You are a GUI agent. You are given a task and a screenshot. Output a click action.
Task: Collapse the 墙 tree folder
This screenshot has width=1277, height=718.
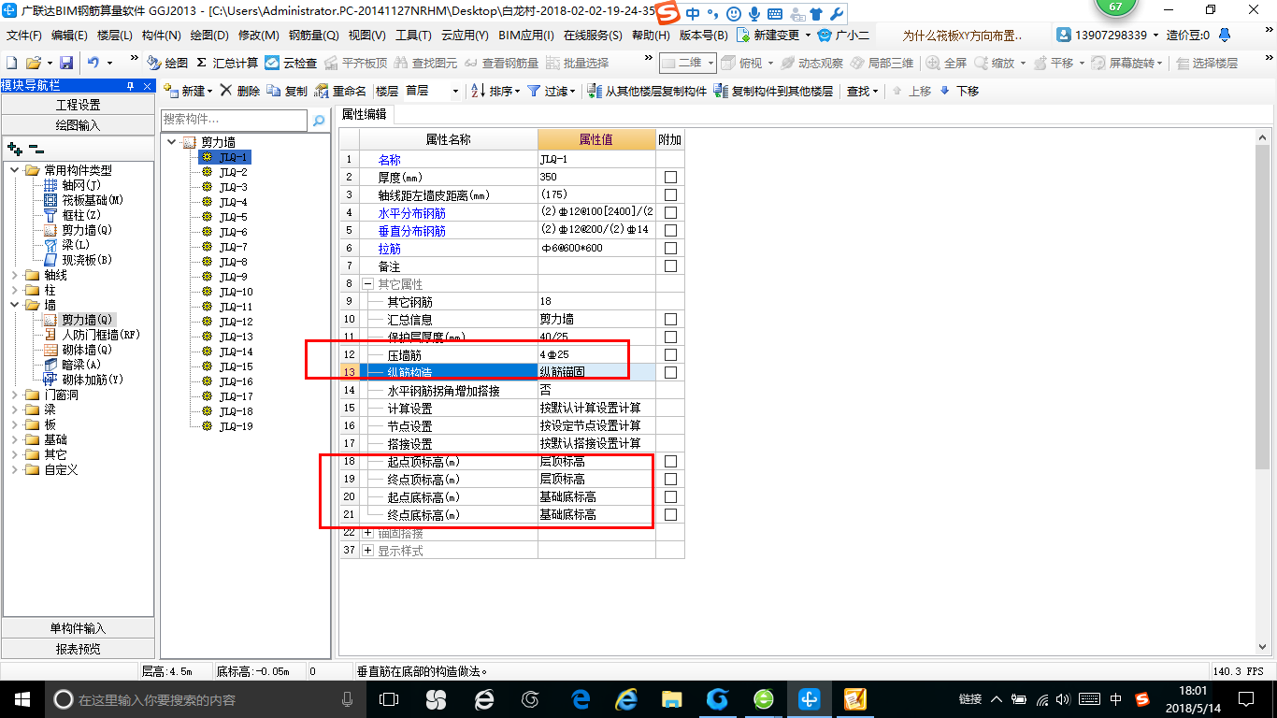click(15, 305)
